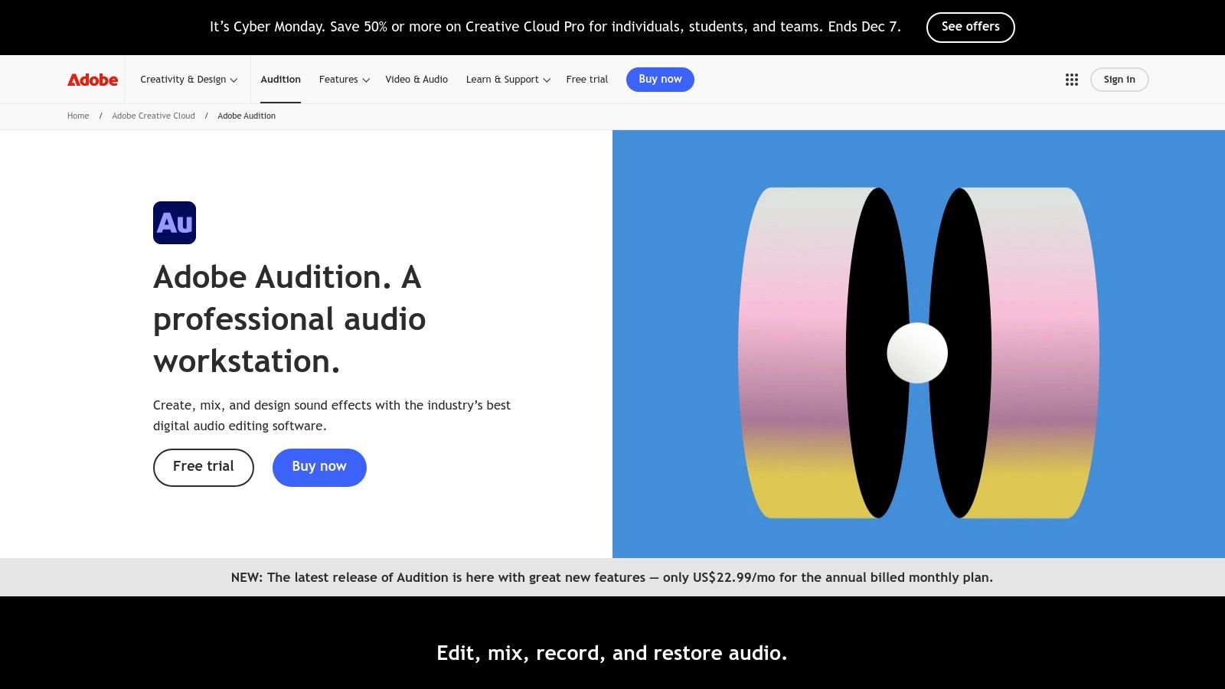
Task: Select the Adobe Audition breadcrumb item
Action: tap(247, 116)
